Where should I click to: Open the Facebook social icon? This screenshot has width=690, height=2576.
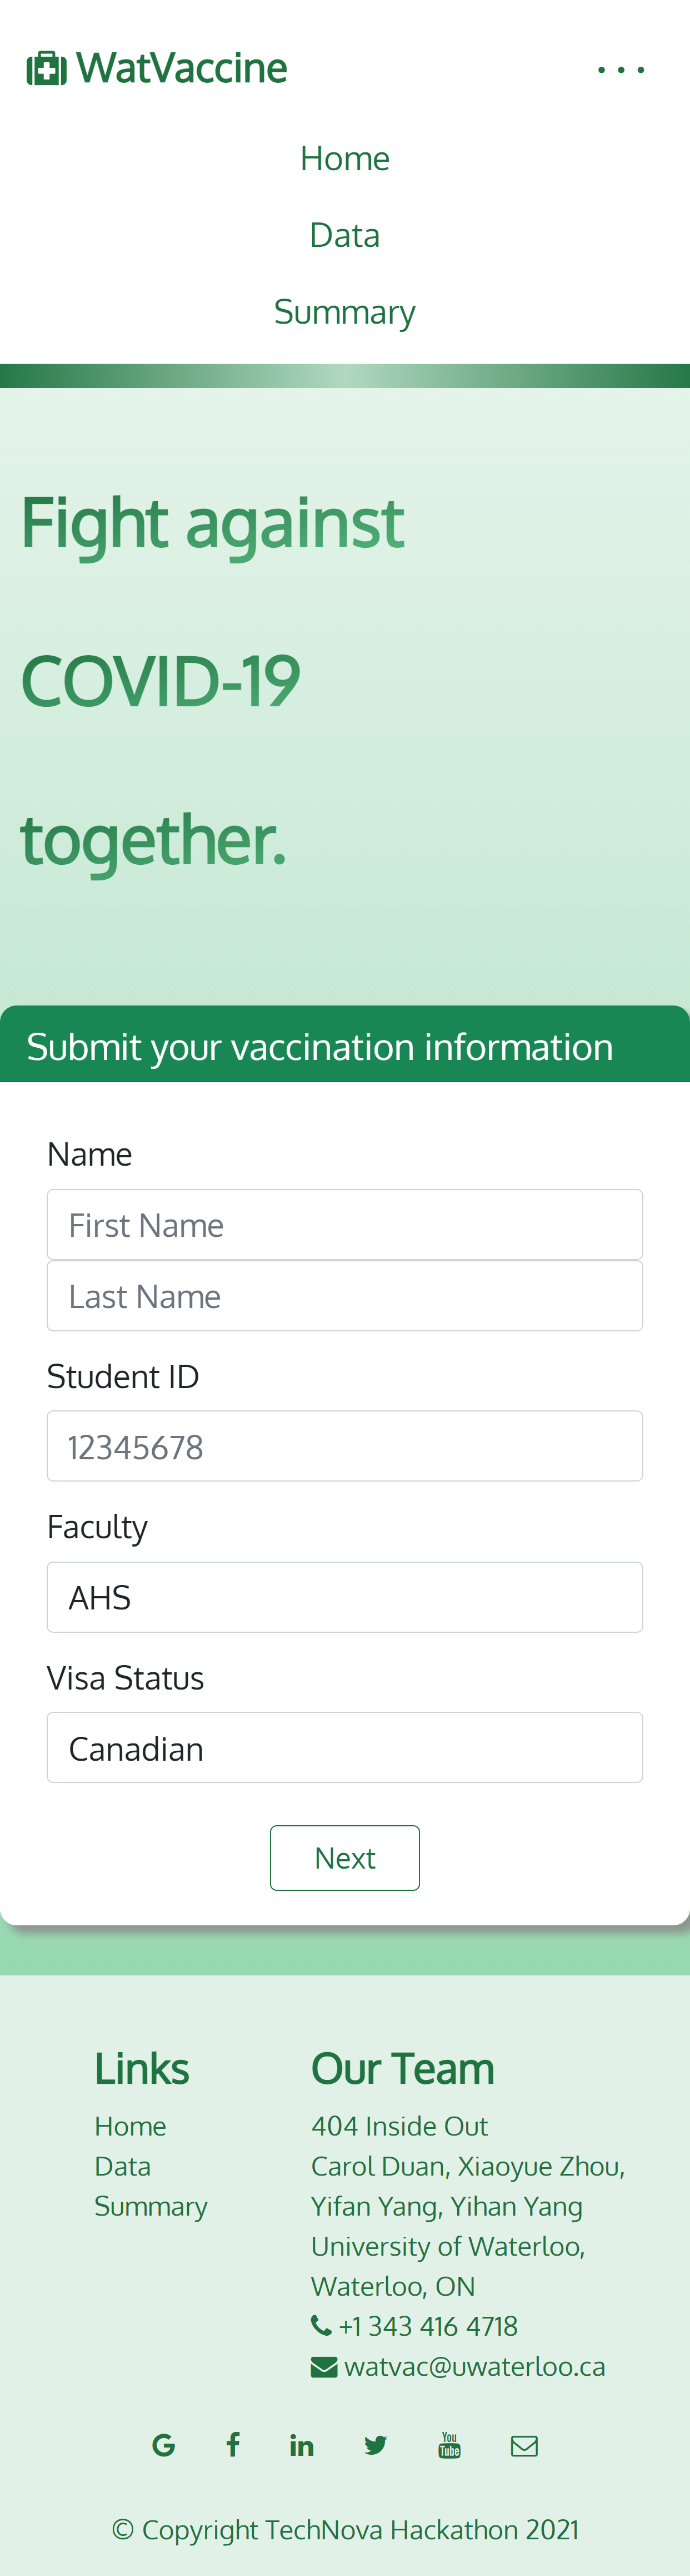pos(233,2445)
